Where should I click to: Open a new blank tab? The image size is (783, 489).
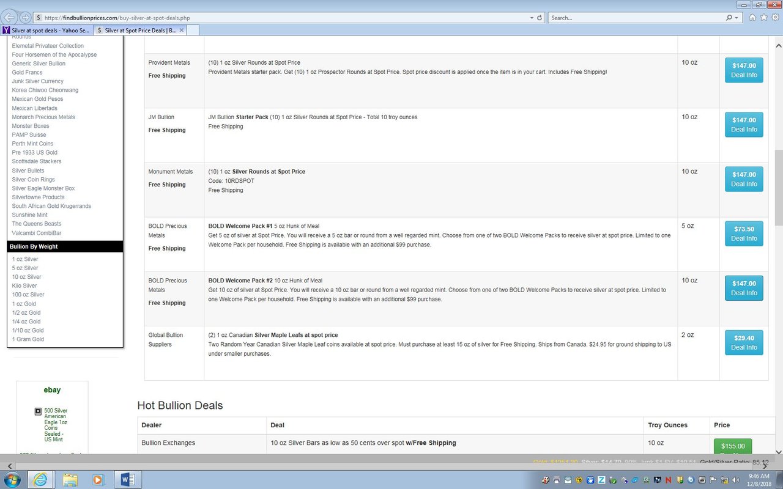click(193, 30)
